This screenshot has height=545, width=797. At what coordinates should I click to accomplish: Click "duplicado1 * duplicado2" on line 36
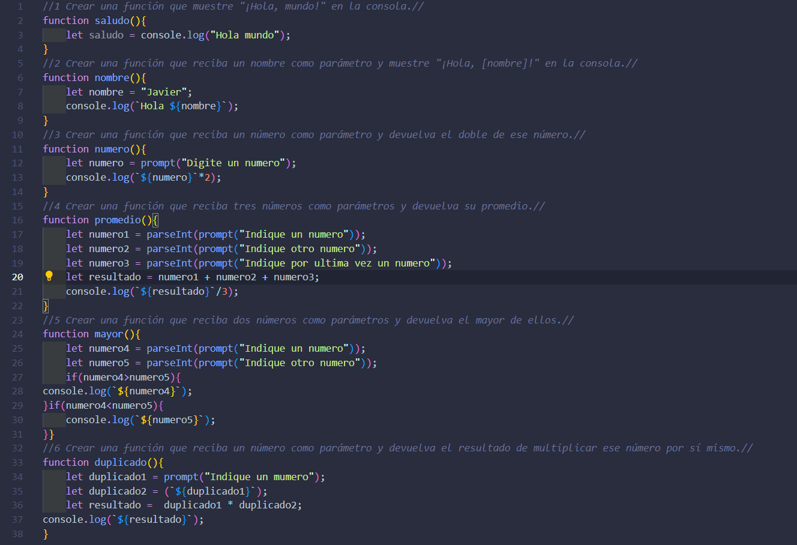tap(230, 505)
